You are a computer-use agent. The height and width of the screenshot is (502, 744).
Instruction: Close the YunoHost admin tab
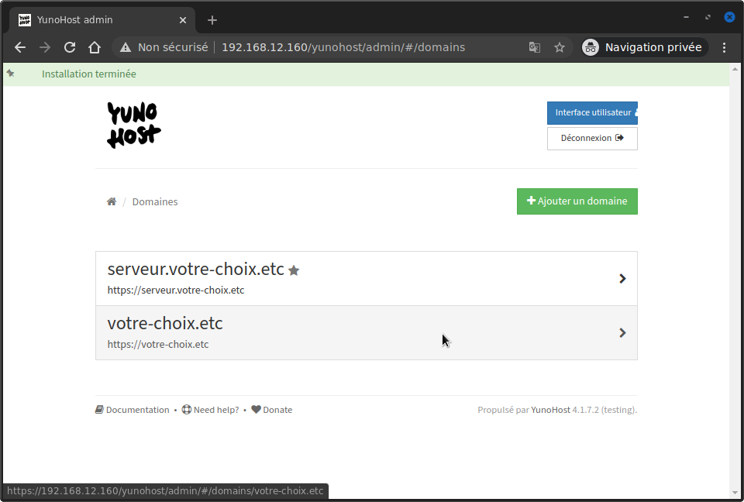tap(183, 20)
